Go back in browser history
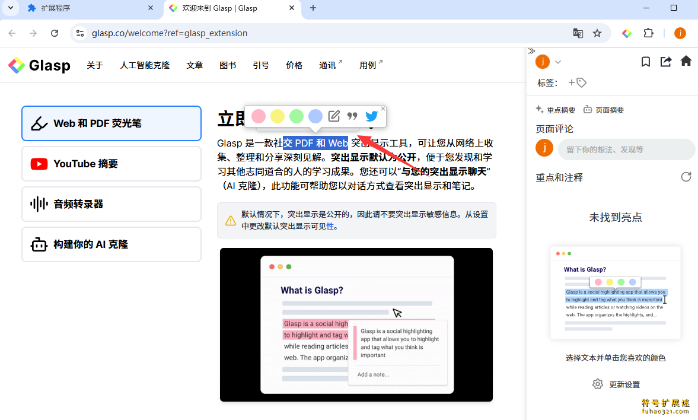This screenshot has width=698, height=420. [12, 33]
